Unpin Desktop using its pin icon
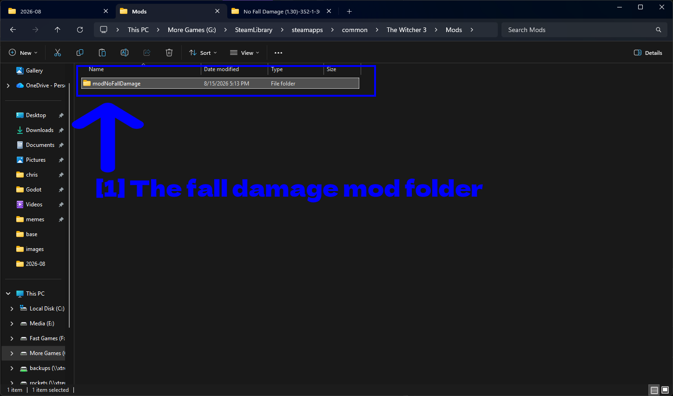This screenshot has height=396, width=673. (61, 115)
